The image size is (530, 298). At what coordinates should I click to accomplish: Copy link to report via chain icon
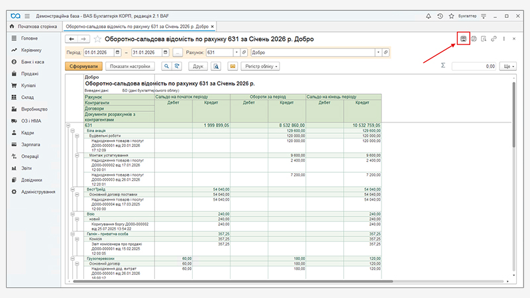click(x=494, y=39)
